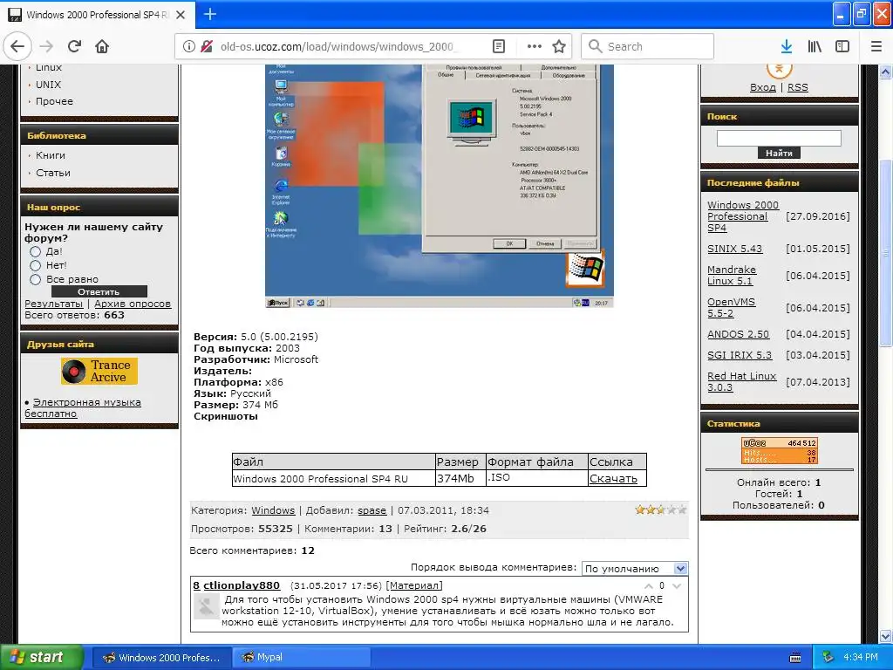Click the browser Search box
Viewport: 893px width, 670px height.
pos(648,47)
